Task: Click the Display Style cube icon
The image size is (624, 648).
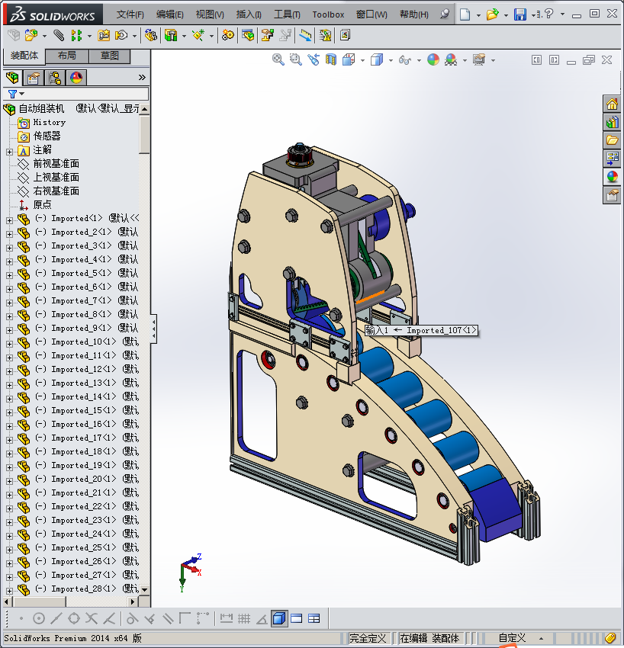Action: [x=377, y=60]
